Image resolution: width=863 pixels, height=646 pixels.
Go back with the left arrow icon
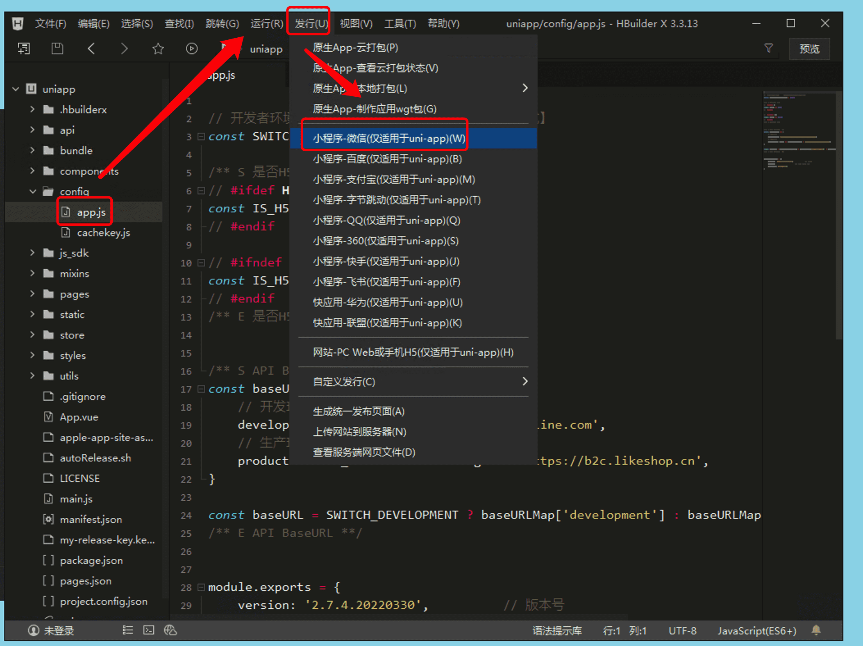[x=91, y=49]
